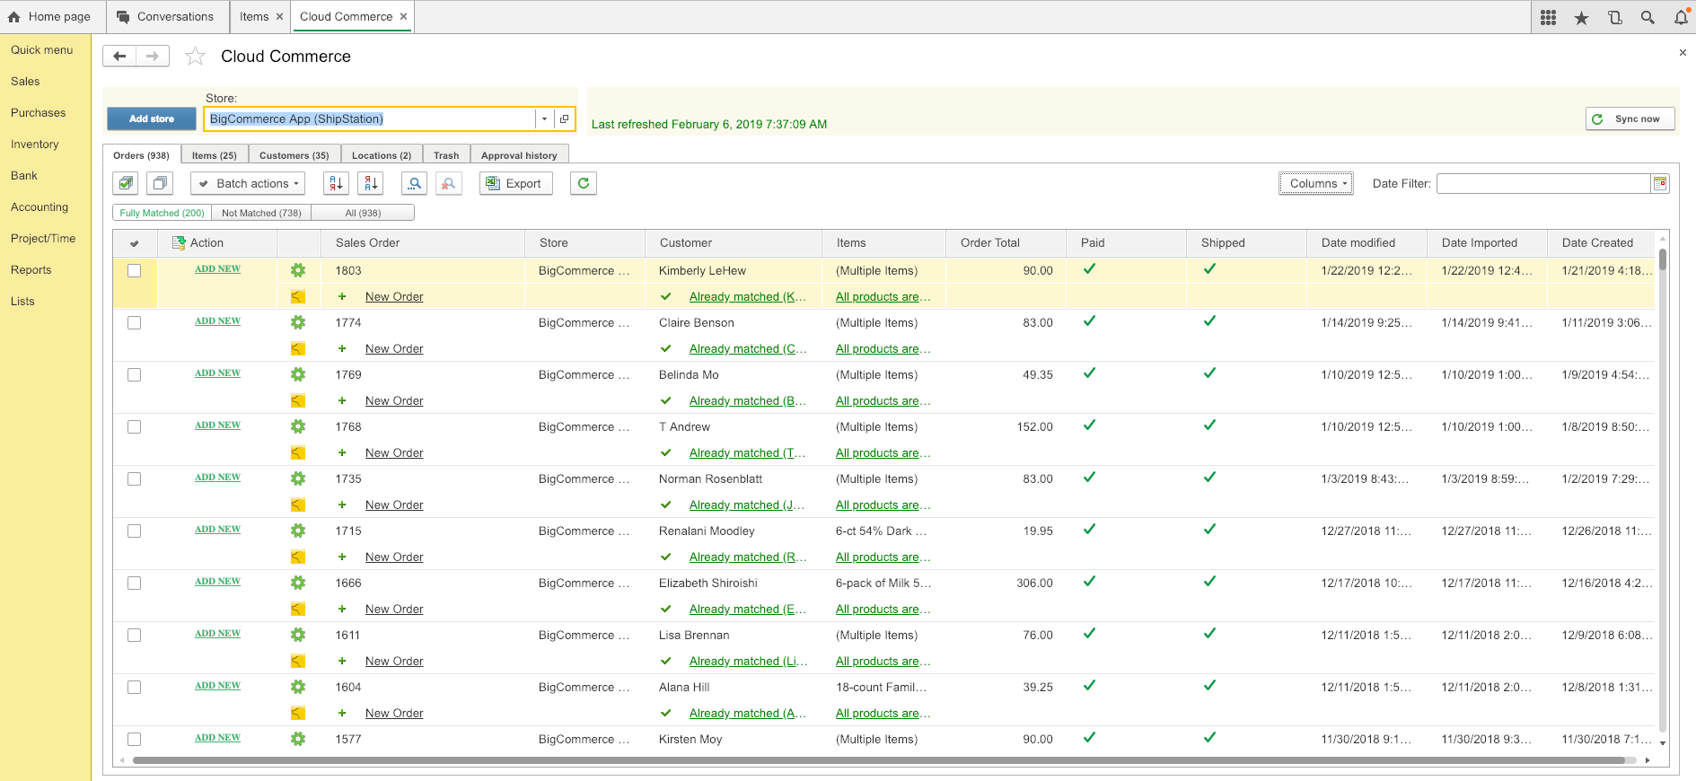Viewport: 1696px width, 781px height.
Task: Switch to the Customers (35) tab
Action: (x=294, y=155)
